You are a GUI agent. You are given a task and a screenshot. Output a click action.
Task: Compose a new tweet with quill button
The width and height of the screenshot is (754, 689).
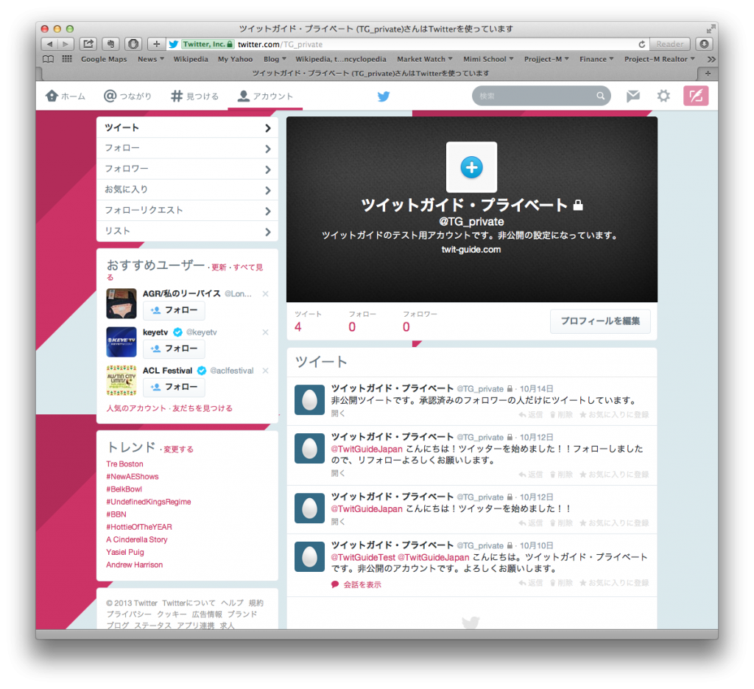[x=695, y=96]
